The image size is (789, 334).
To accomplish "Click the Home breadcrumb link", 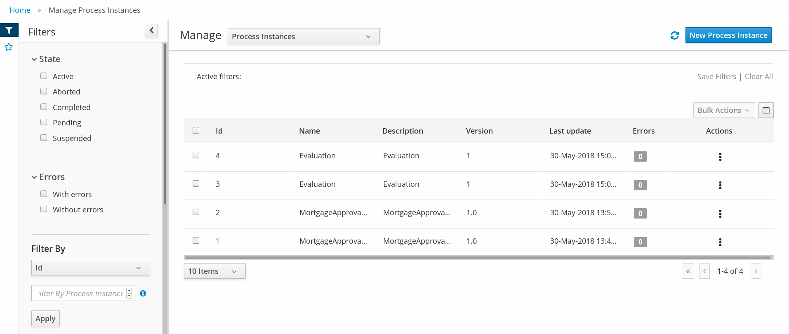I will (x=20, y=10).
